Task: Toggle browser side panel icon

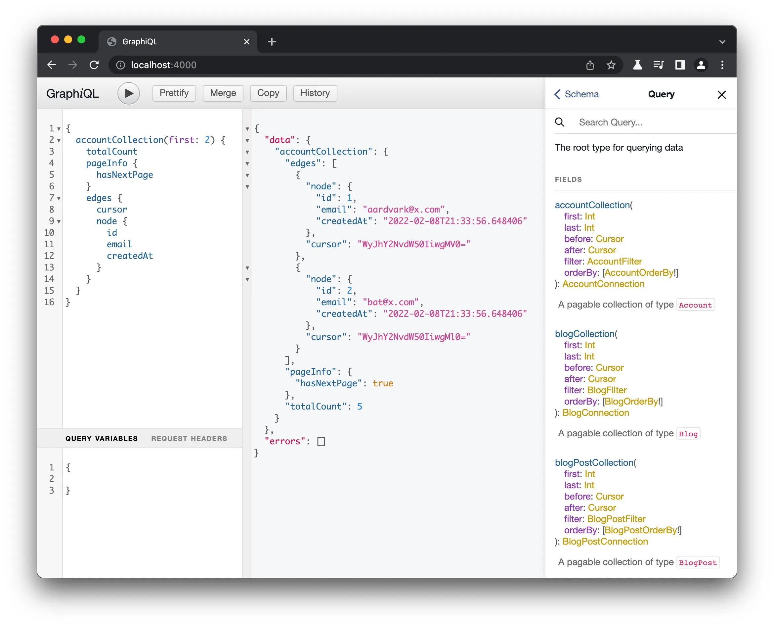Action: point(680,65)
